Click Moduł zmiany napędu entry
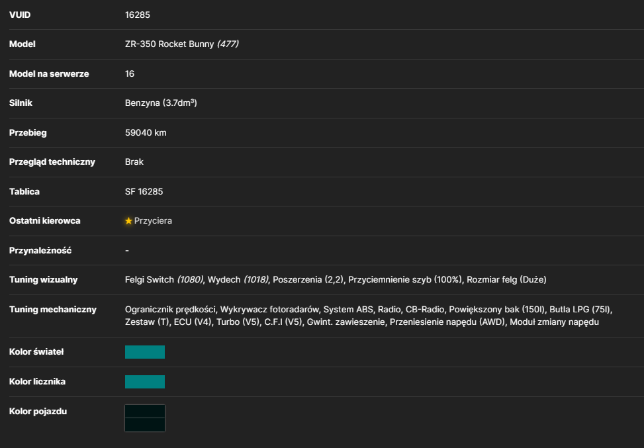644x448 pixels. point(554,322)
